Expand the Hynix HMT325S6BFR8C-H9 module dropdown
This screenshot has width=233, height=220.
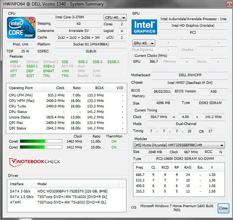pos(179,145)
